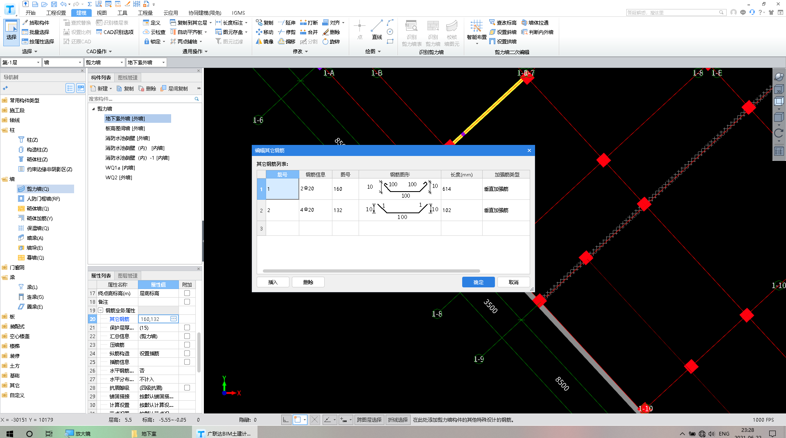Switch to 工程设置 ribbon tab

56,13
